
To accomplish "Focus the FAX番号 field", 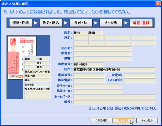I will pos(140,81).
